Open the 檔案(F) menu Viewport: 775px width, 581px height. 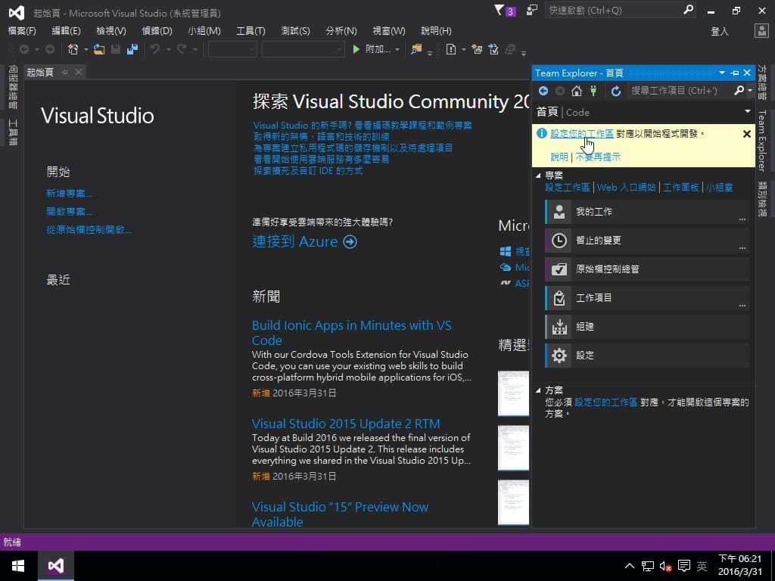coord(22,30)
